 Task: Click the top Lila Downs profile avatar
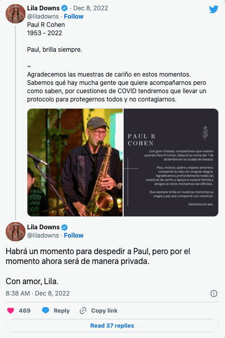pyautogui.click(x=16, y=14)
